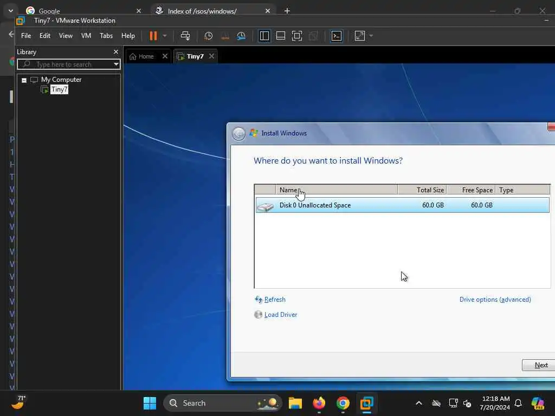Open the Help menu

pos(128,36)
